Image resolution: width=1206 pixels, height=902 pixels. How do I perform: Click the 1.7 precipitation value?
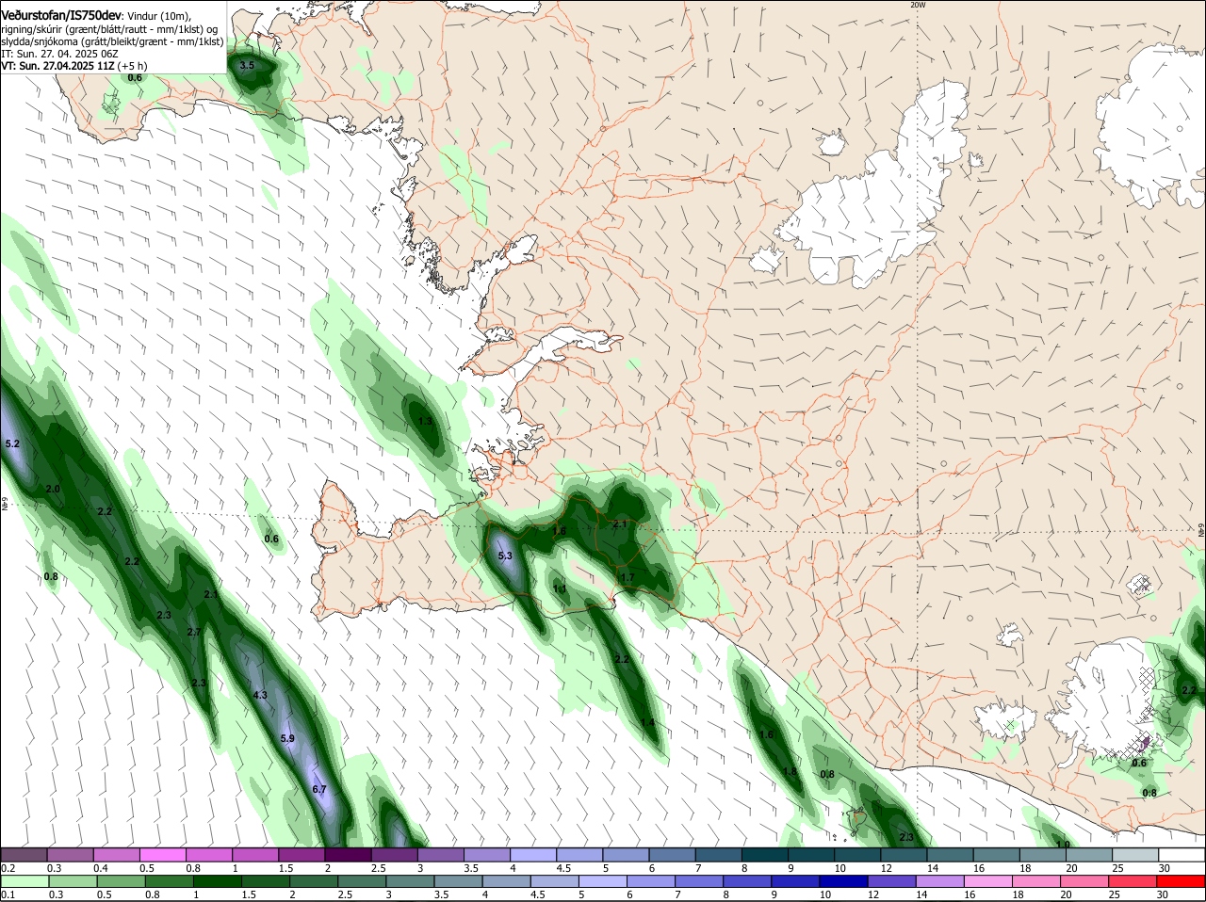[628, 577]
